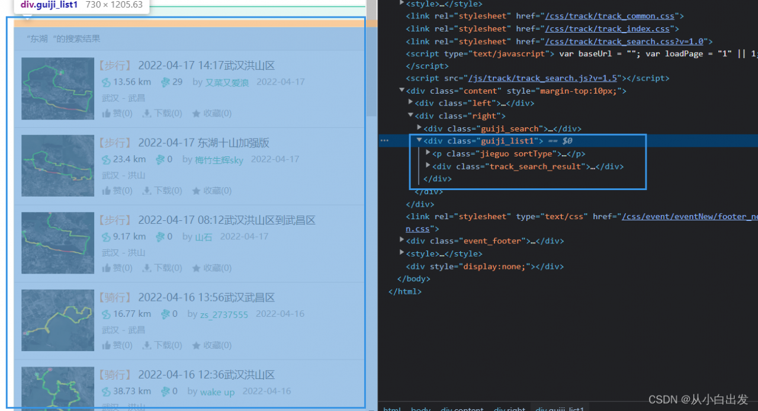Open the track titled 2022-04-16 13:56武汉武昌区
The image size is (758, 411).
(x=206, y=297)
